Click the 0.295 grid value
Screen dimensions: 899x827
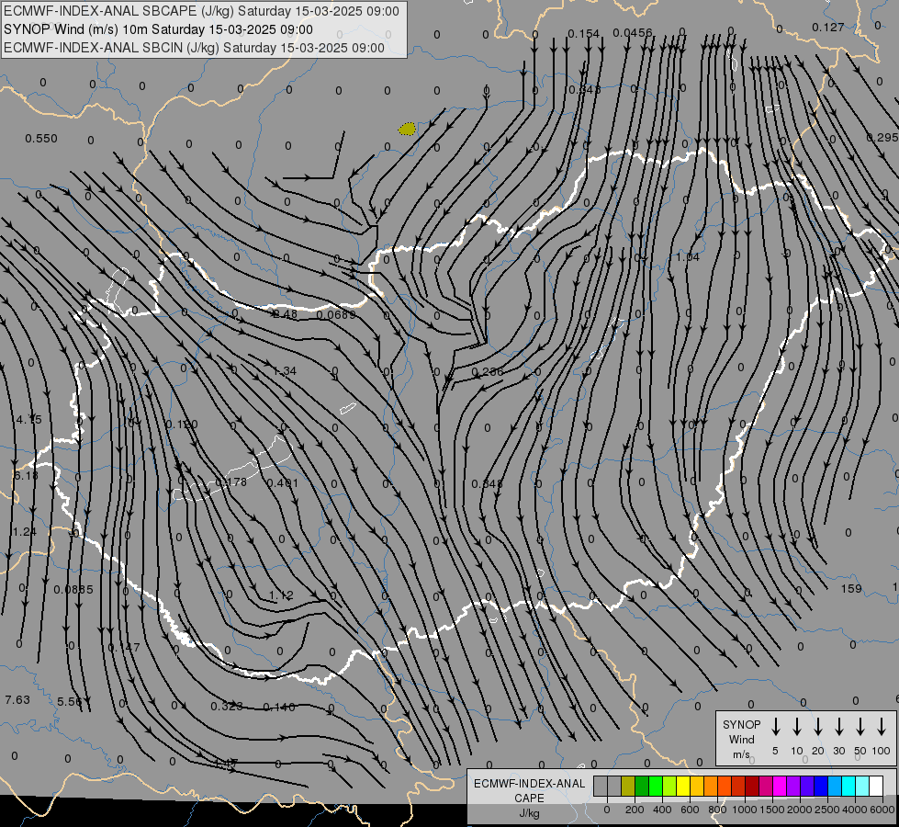pos(882,137)
